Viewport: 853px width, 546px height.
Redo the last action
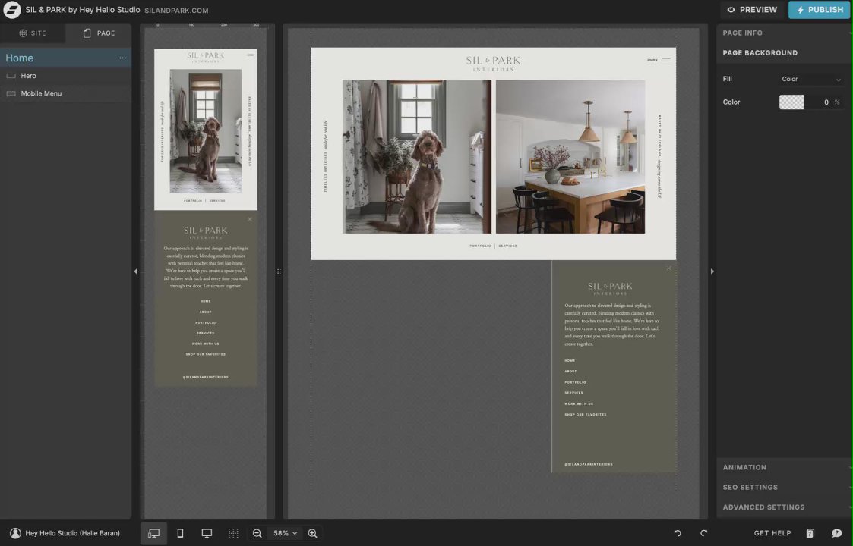pyautogui.click(x=703, y=534)
